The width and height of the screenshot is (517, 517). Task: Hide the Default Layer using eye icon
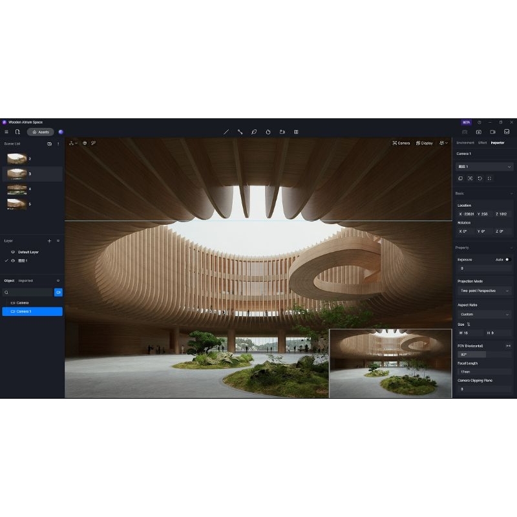[13, 252]
